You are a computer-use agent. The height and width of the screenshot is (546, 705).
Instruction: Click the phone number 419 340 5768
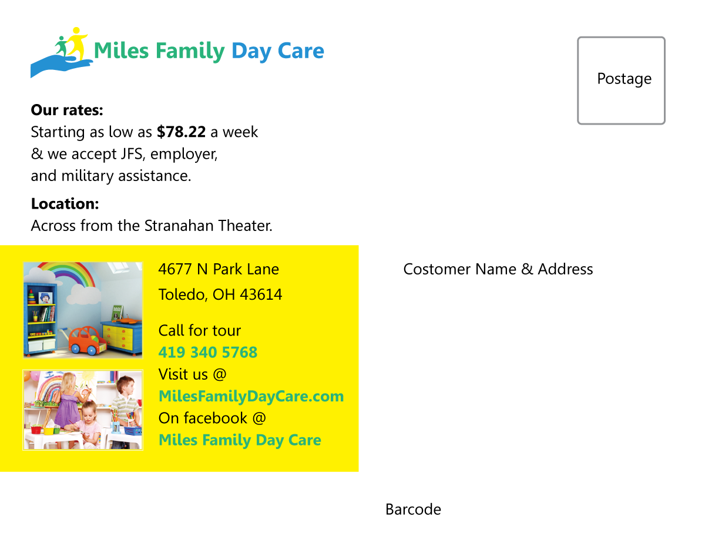[x=208, y=353]
